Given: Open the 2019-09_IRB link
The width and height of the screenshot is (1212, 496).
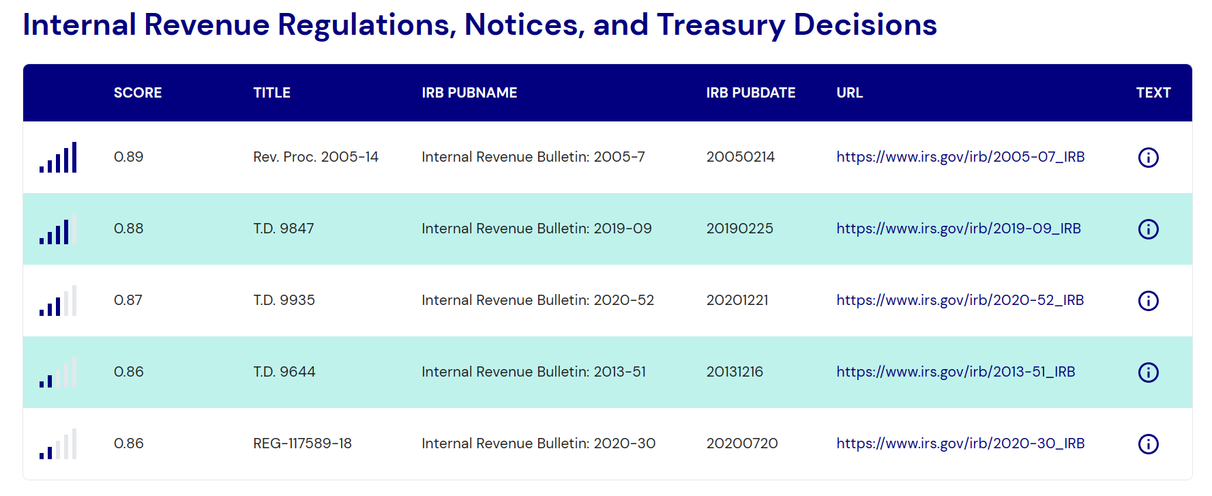Looking at the screenshot, I should point(958,229).
